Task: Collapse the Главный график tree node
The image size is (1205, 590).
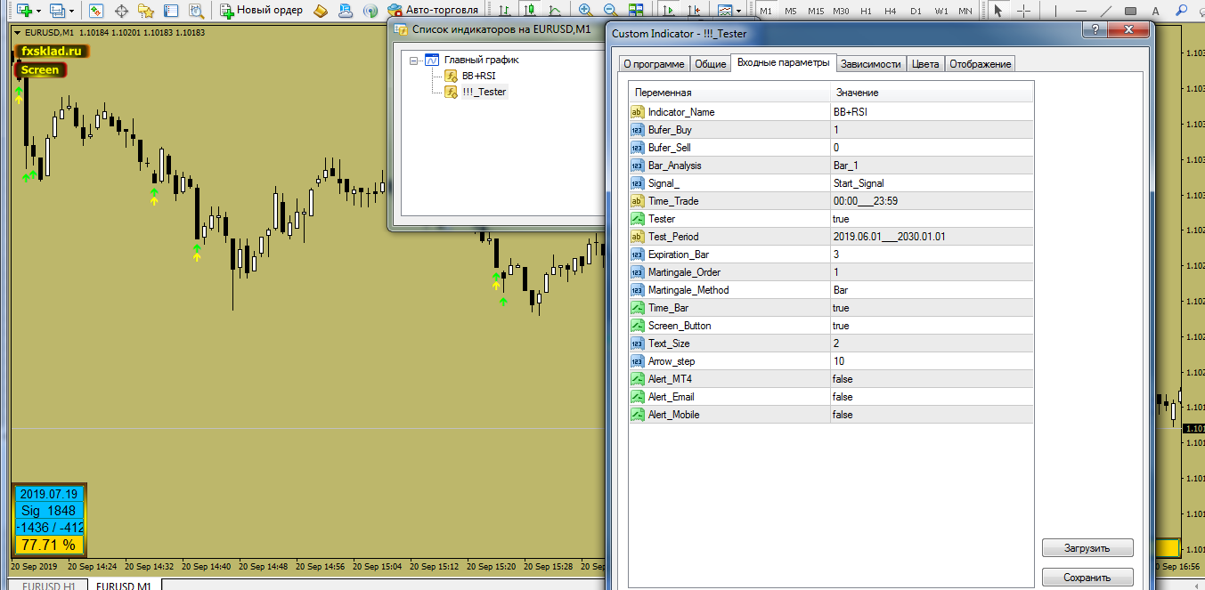Action: coord(414,61)
